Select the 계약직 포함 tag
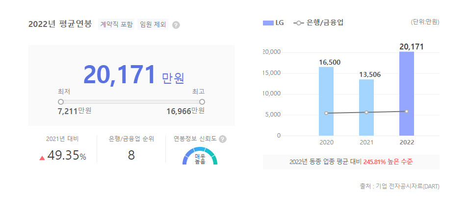The image size is (468, 212). click(116, 24)
